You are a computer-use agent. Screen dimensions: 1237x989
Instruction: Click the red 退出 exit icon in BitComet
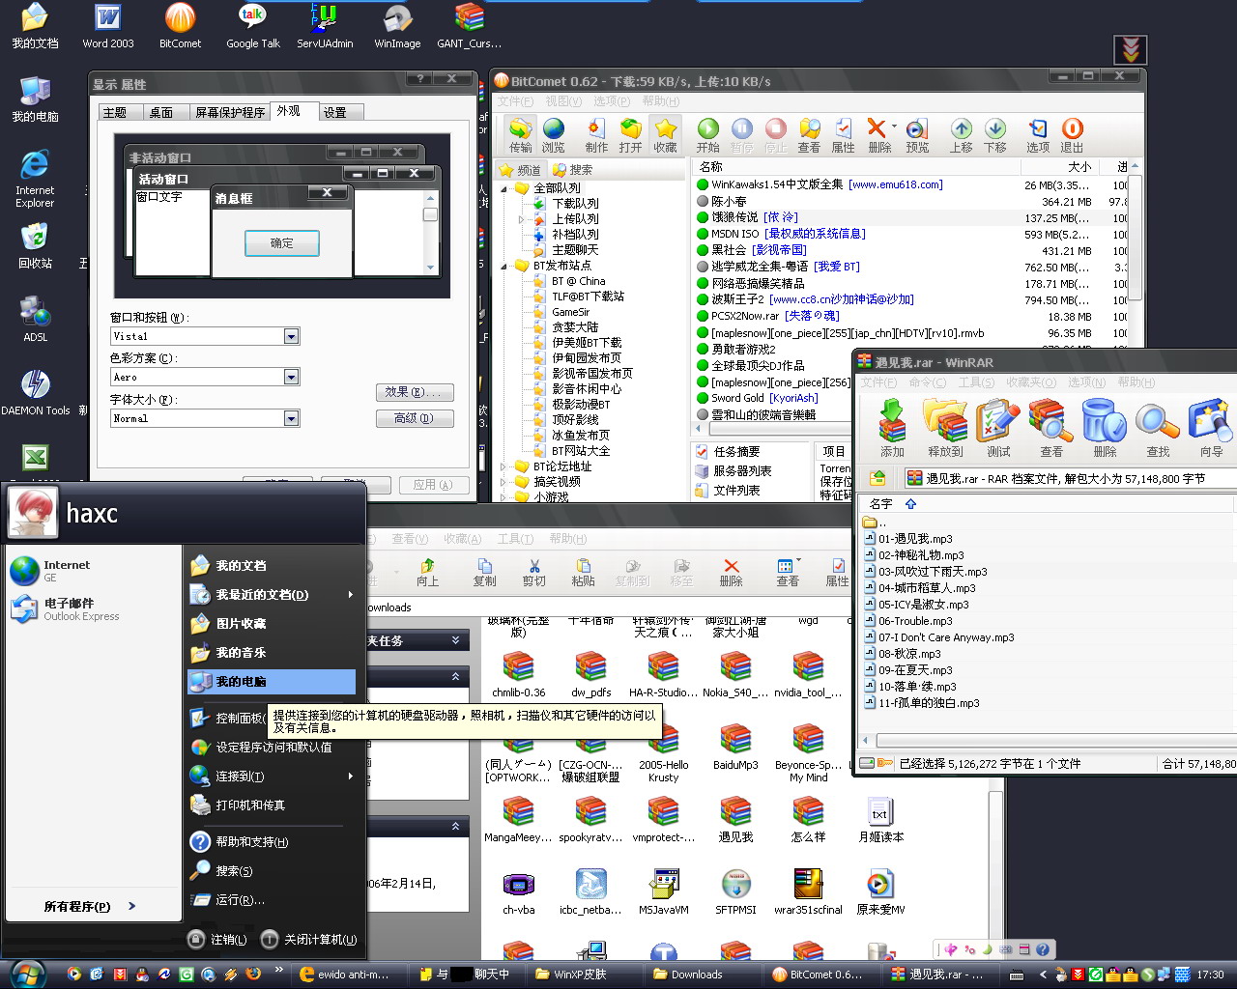(1072, 135)
